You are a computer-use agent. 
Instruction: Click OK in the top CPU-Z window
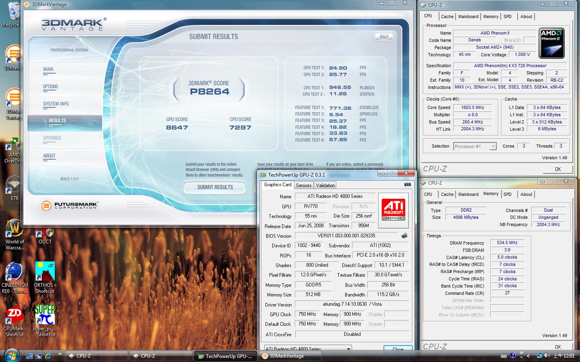(558, 169)
